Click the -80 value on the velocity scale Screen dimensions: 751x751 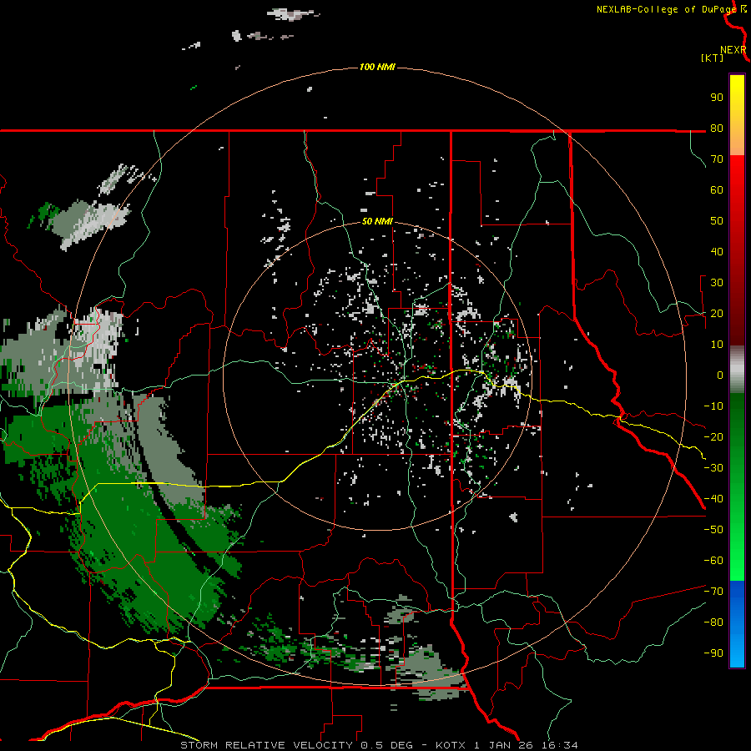click(713, 622)
